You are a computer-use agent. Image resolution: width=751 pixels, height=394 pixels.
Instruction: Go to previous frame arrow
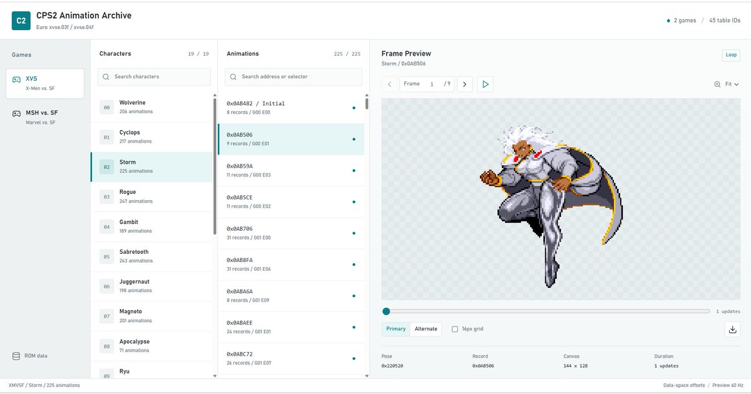pyautogui.click(x=389, y=84)
